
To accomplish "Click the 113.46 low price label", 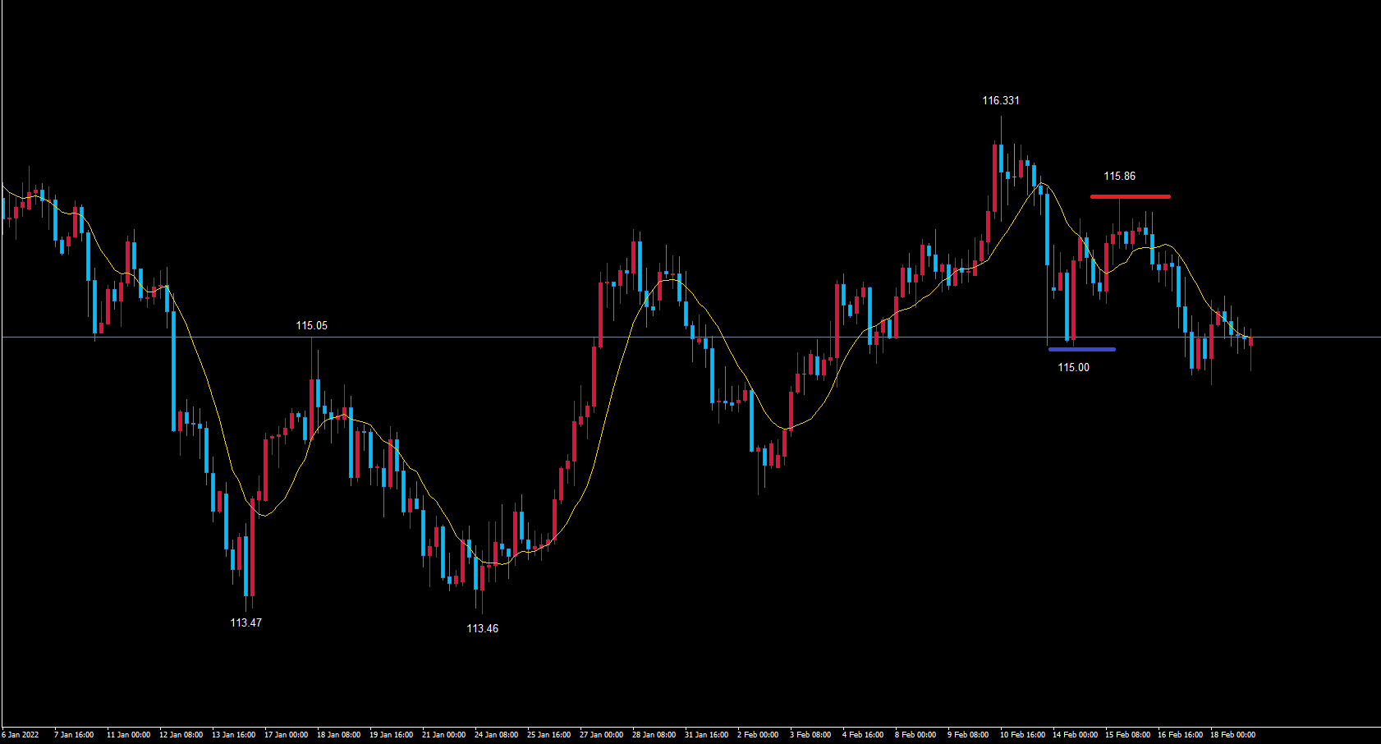I will tap(482, 628).
